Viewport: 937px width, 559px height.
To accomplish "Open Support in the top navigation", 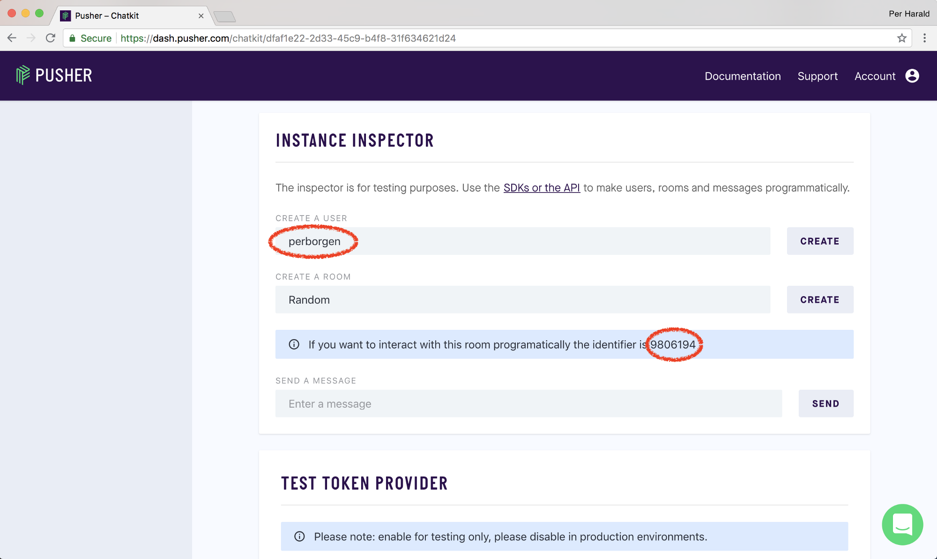I will click(818, 76).
